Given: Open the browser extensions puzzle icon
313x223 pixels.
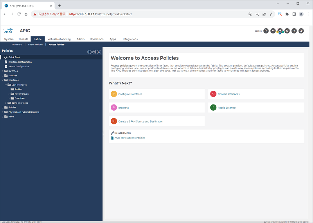Looking at the screenshot, I should tap(287, 14).
